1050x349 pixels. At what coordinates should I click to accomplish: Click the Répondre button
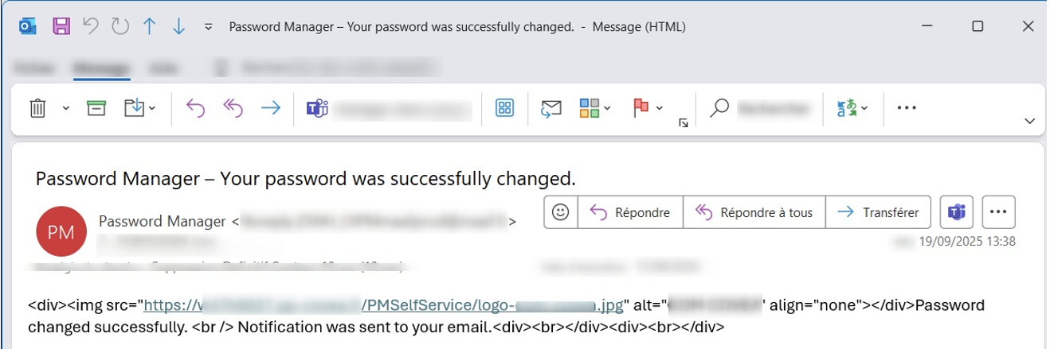(629, 212)
